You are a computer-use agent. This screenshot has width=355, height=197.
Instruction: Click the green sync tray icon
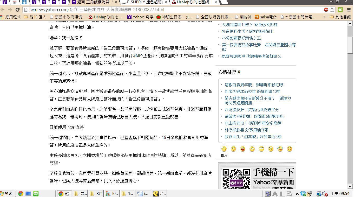point(303,194)
